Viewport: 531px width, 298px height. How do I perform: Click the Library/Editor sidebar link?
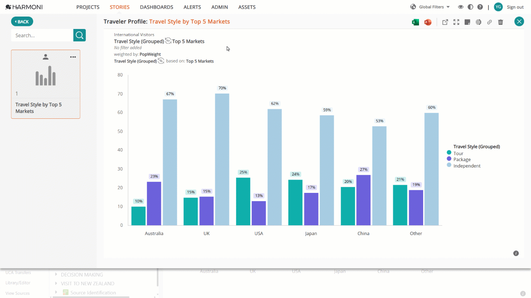(x=18, y=283)
